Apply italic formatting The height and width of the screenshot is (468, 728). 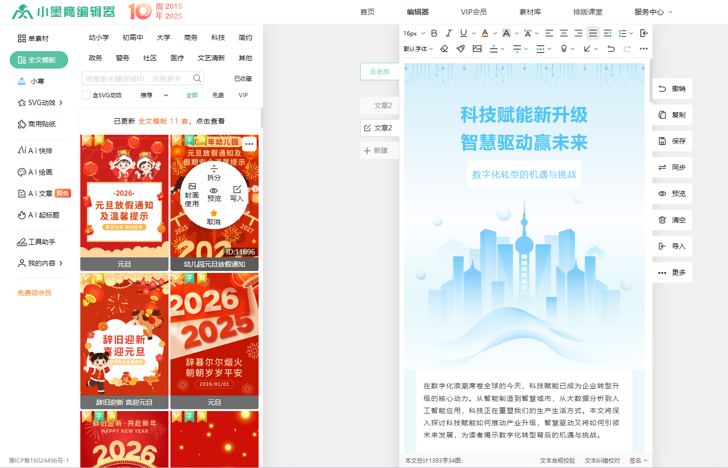448,34
